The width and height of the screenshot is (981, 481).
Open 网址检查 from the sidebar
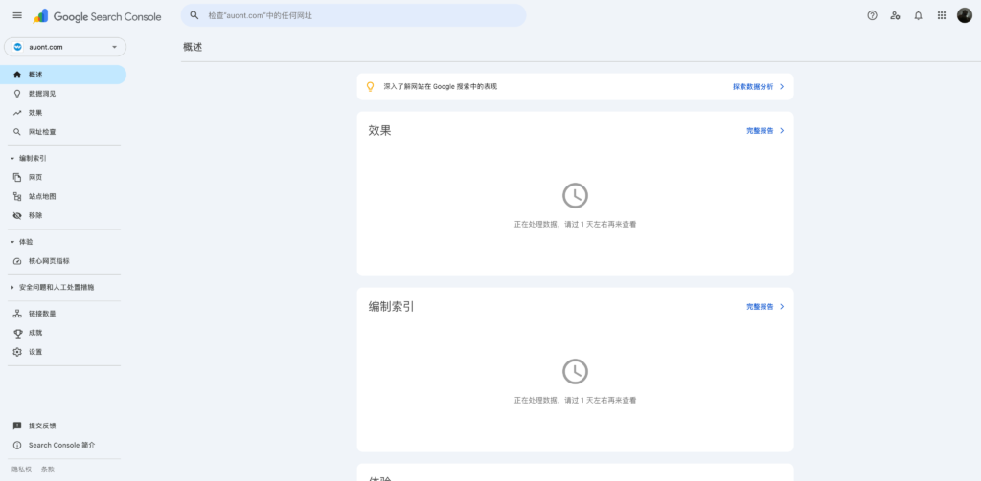point(63,132)
